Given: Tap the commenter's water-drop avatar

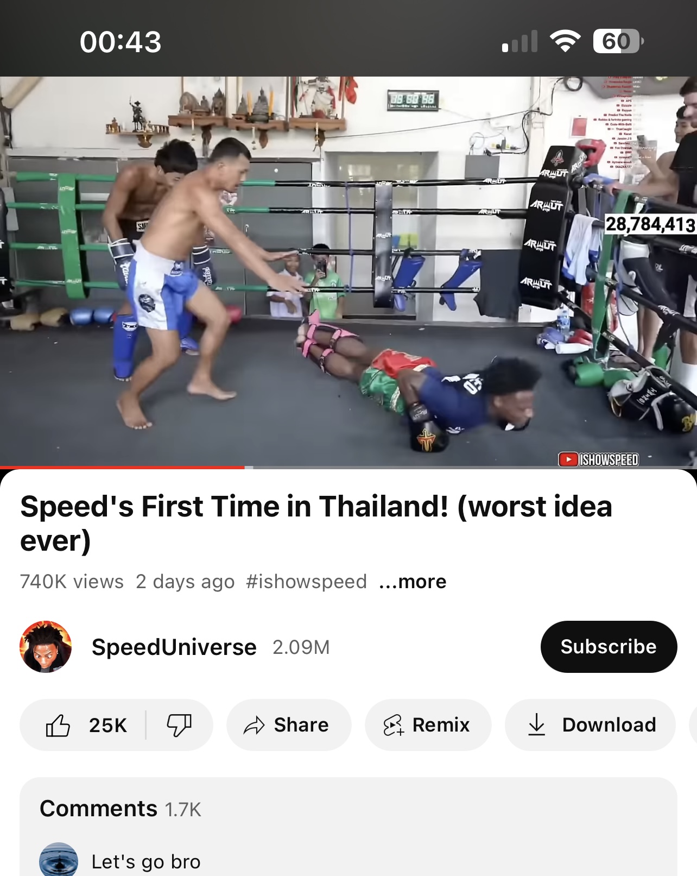Looking at the screenshot, I should point(59,861).
